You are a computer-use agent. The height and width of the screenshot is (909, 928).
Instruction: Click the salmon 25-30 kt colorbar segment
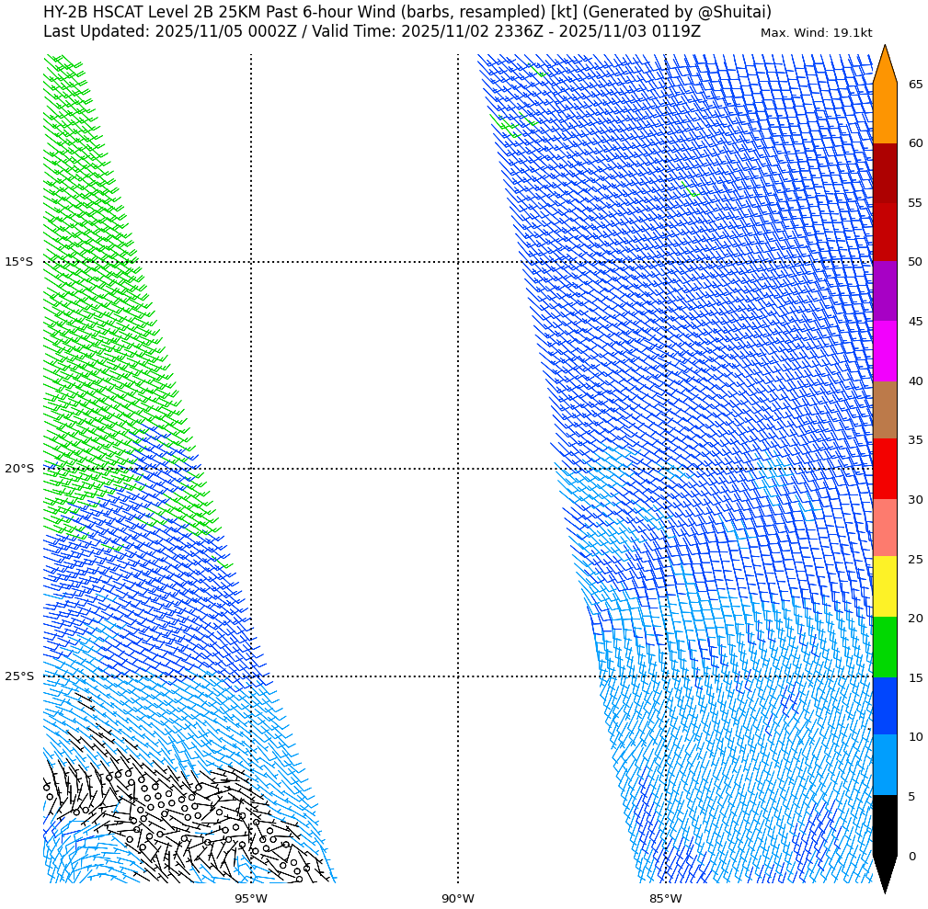click(884, 528)
